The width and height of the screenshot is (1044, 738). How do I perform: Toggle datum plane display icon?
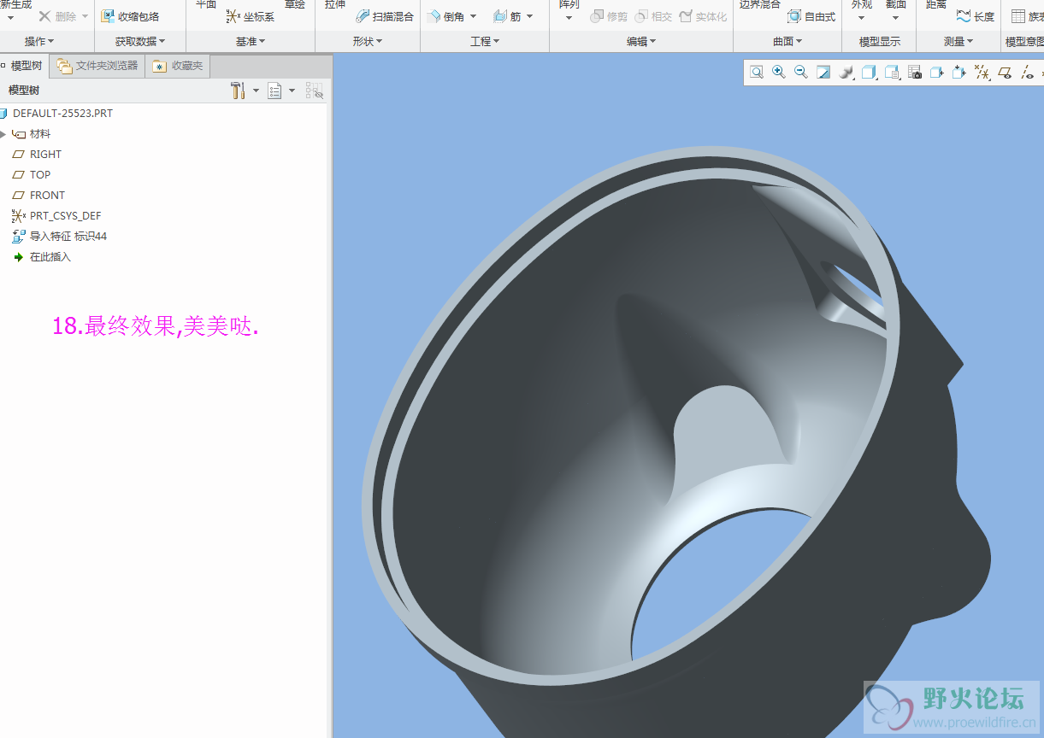pos(1005,73)
